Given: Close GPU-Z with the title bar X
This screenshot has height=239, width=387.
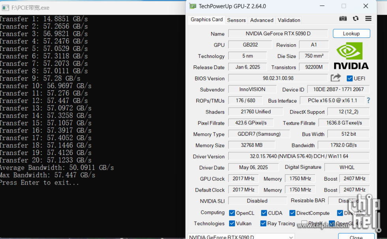Looking at the screenshot, I should (366, 6).
